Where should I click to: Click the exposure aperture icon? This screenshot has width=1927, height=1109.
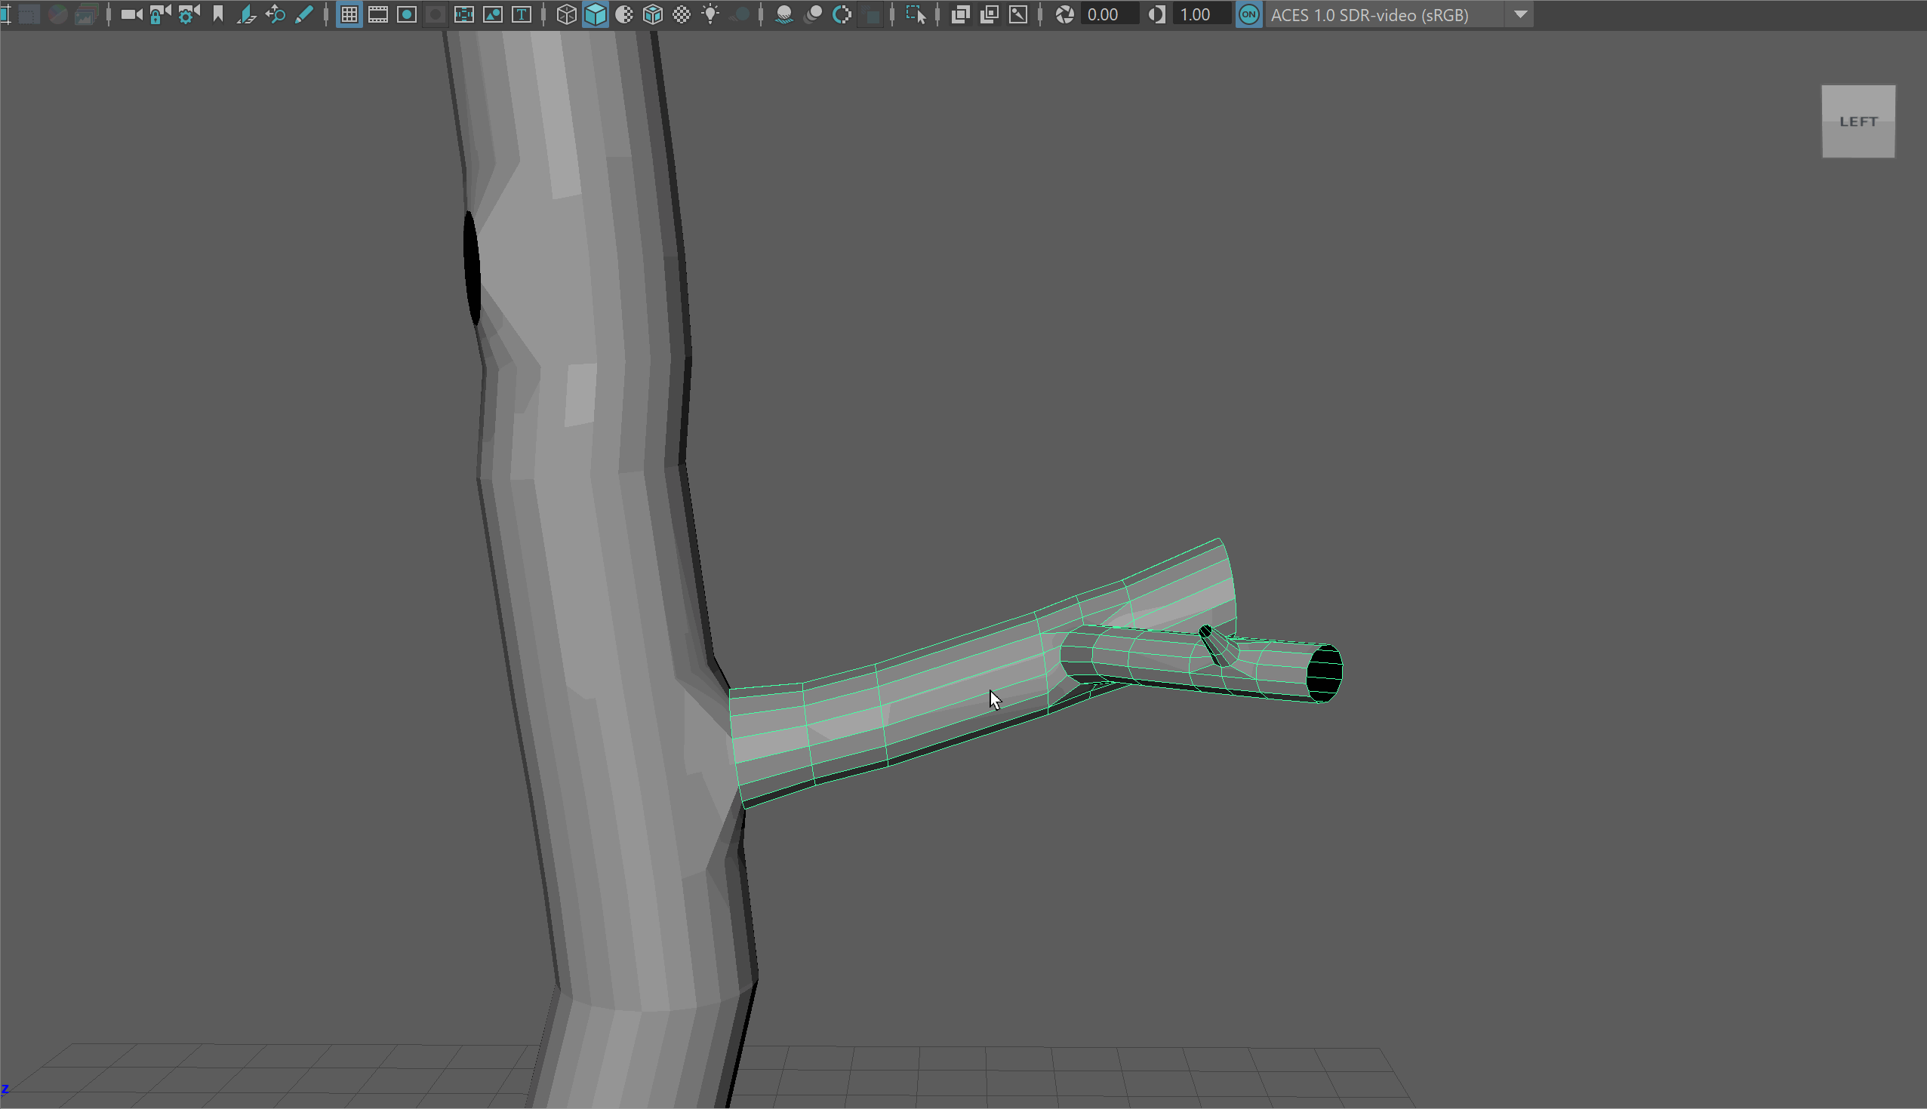point(1064,14)
